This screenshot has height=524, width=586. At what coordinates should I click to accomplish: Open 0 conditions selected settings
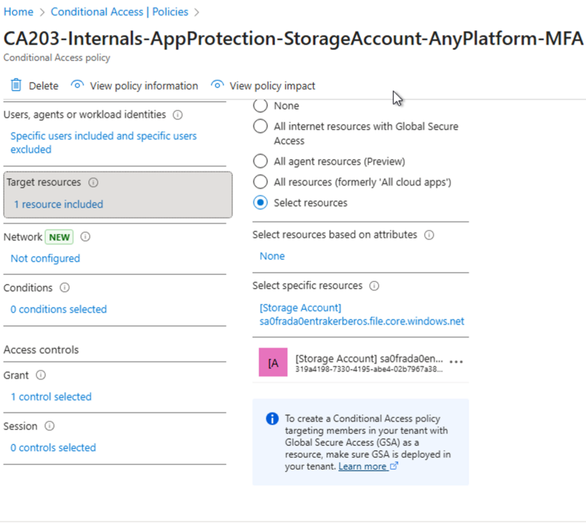(x=58, y=309)
